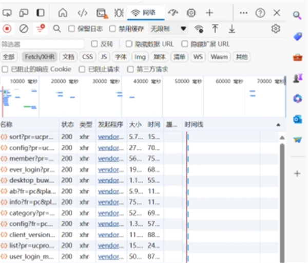Stop recording network log
The height and width of the screenshot is (263, 308).
(x=7, y=29)
